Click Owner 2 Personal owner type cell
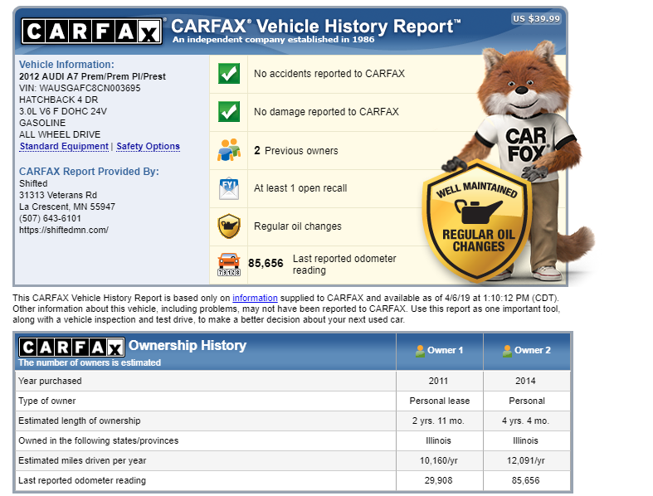Image resolution: width=653 pixels, height=496 pixels. (x=527, y=401)
